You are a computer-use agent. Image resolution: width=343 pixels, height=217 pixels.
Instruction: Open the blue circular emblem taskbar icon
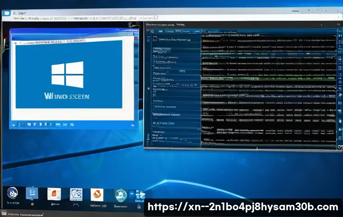(x=12, y=193)
